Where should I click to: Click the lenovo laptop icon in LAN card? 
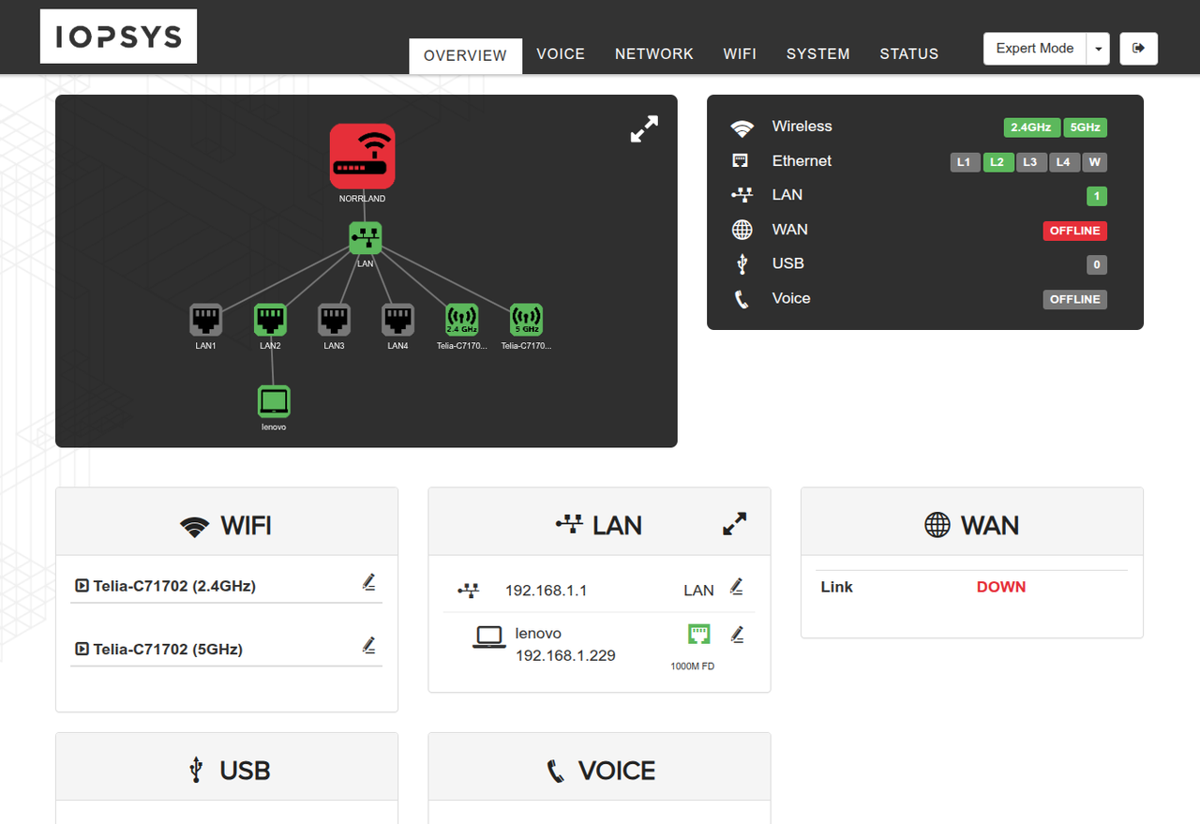click(x=489, y=637)
